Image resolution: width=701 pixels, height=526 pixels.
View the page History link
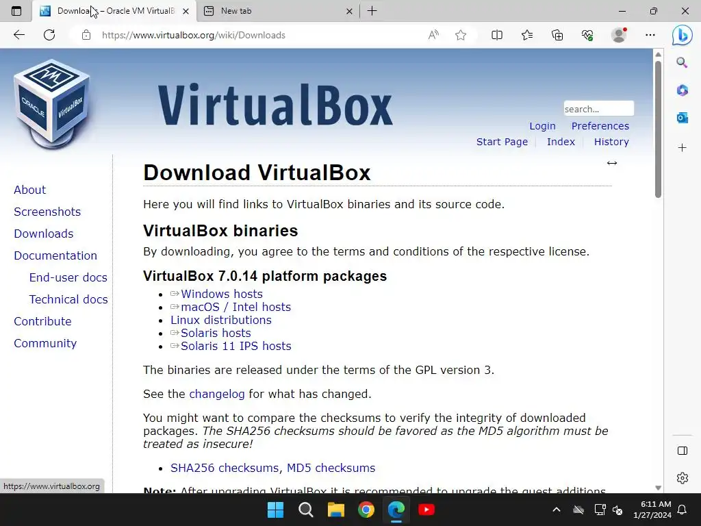pyautogui.click(x=611, y=142)
